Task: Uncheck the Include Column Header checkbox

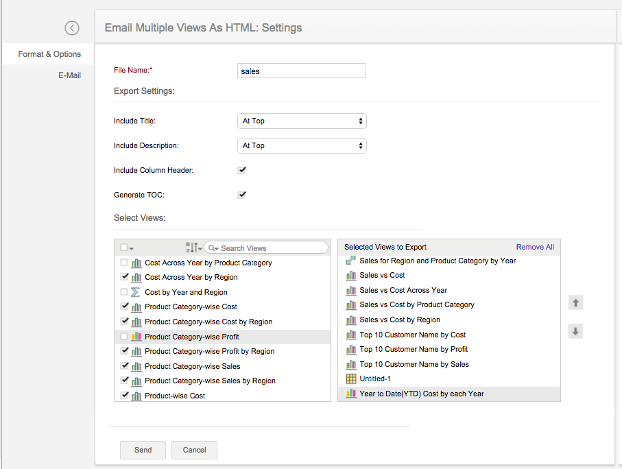Action: tap(242, 170)
